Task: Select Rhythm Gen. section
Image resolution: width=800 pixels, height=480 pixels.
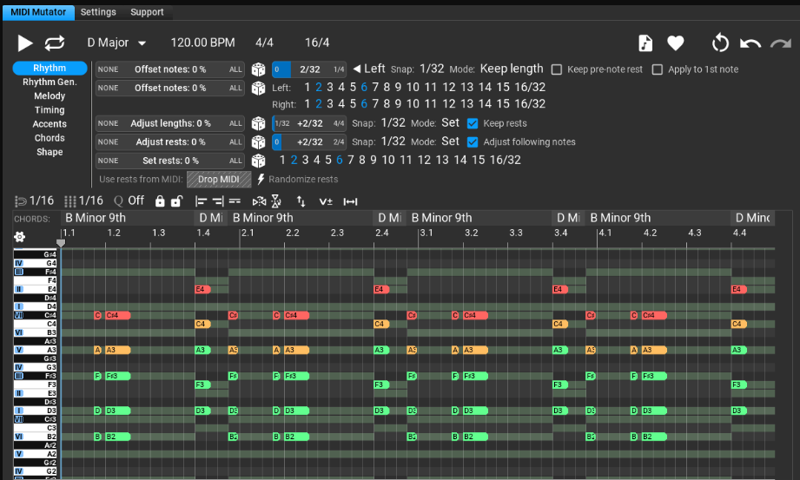Action: coord(50,82)
